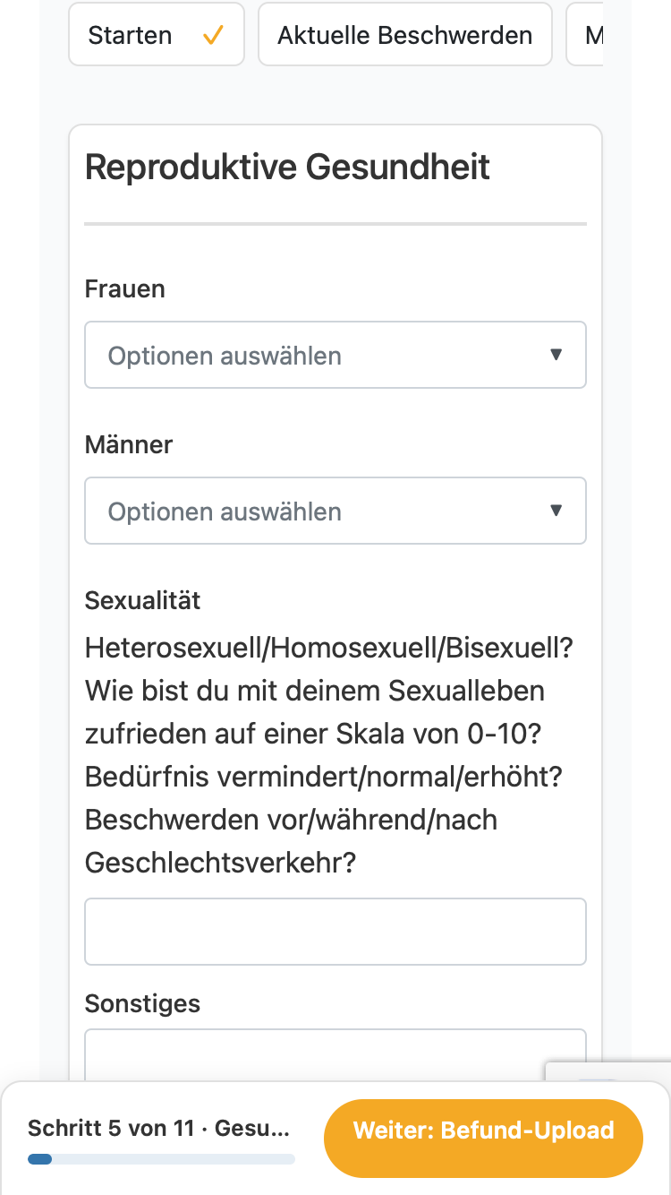Click the orange checkmark on Starten
The image size is (671, 1195).
pos(213,36)
